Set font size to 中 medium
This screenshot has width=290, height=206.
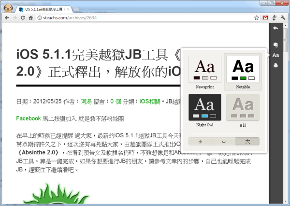[224, 142]
